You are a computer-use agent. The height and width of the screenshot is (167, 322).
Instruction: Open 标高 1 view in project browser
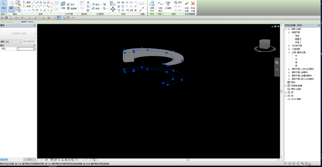click(x=298, y=39)
